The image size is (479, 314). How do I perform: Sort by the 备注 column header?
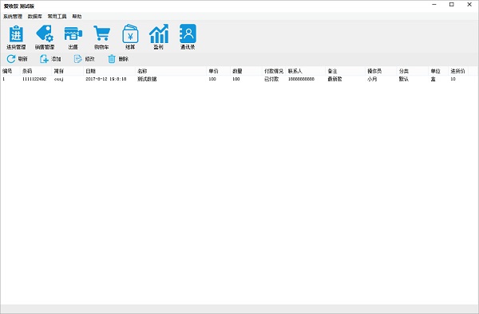click(x=345, y=71)
